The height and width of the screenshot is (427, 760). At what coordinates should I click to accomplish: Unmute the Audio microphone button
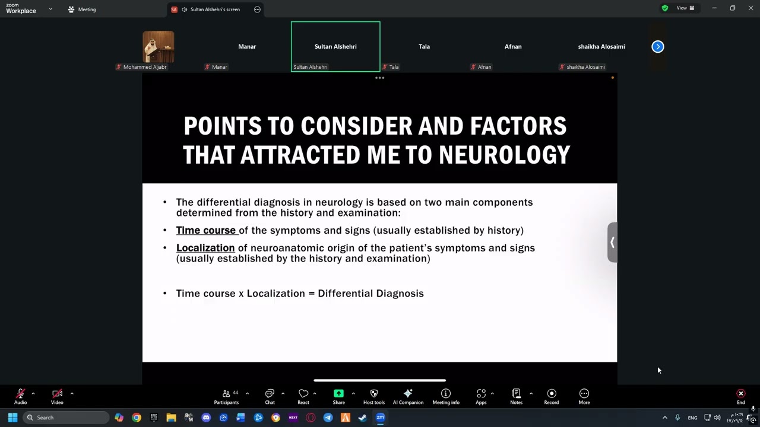coord(20,397)
